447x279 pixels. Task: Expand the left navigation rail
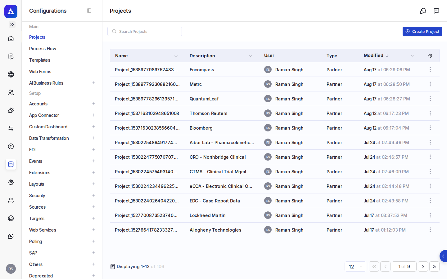click(x=12, y=24)
